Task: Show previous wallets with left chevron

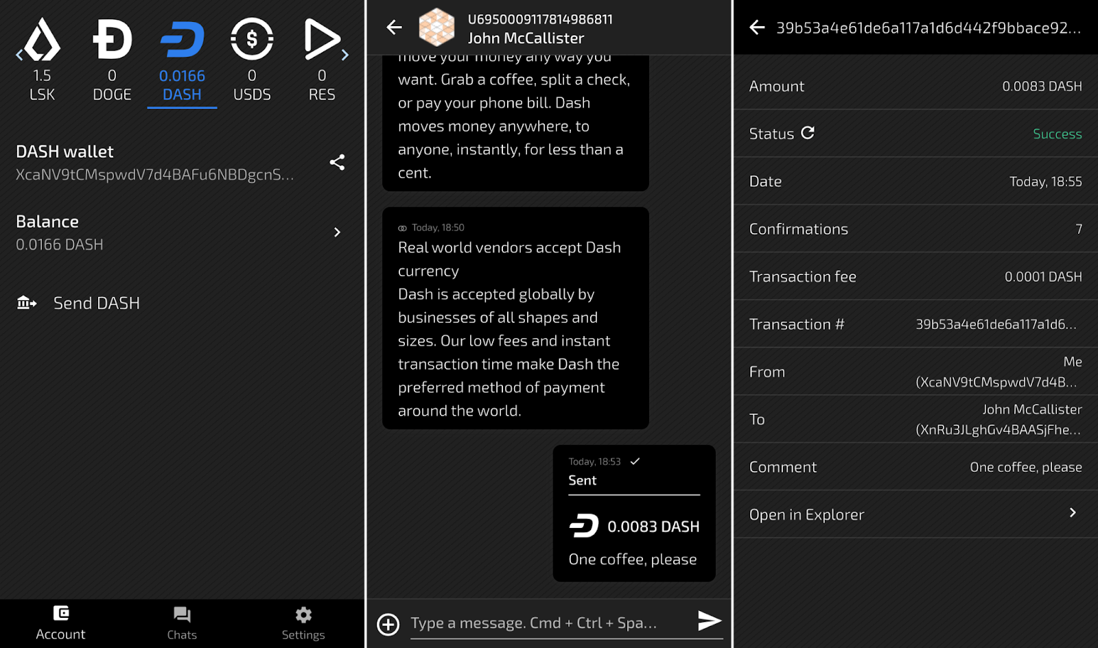Action: click(19, 55)
